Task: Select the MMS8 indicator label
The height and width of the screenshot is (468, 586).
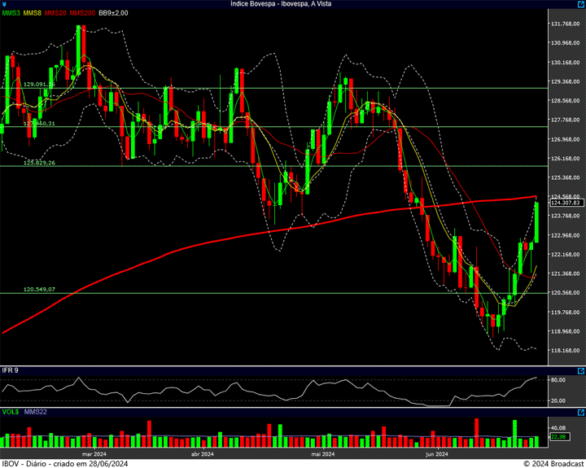Action: pos(32,13)
